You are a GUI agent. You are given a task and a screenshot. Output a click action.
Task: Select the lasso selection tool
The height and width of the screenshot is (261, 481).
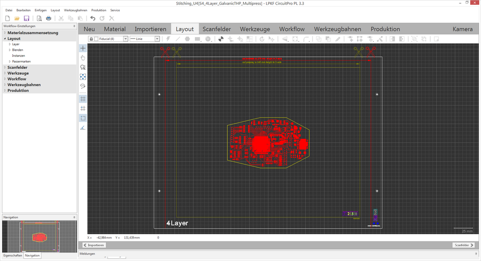pyautogui.click(x=83, y=87)
